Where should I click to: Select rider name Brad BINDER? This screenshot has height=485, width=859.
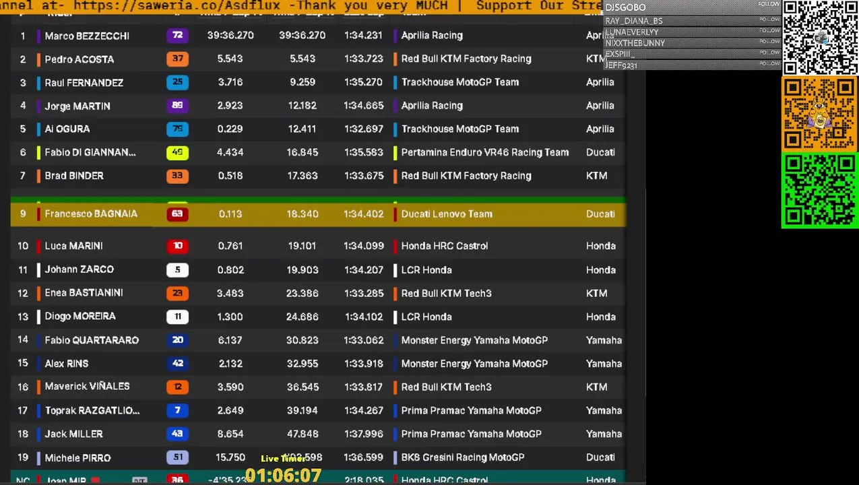pos(74,176)
